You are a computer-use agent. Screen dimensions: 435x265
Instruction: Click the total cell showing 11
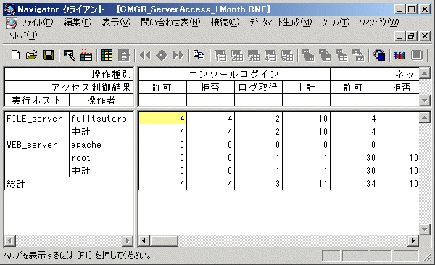click(306, 183)
